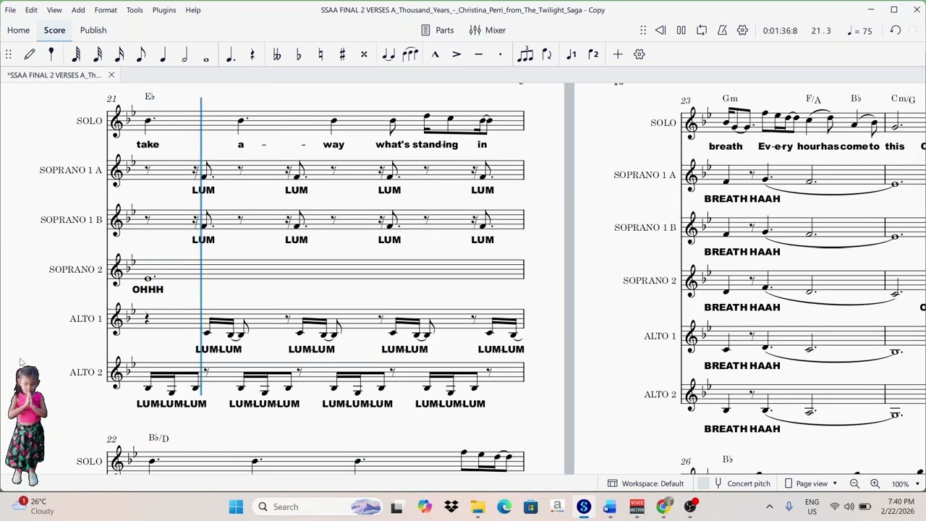Pause score playback
Viewport: 926px width, 521px height.
tap(681, 30)
